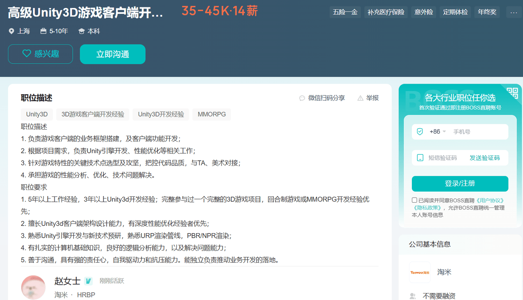Click the graduation cap icon beside 本科
Image resolution: width=523 pixels, height=300 pixels.
(x=81, y=31)
